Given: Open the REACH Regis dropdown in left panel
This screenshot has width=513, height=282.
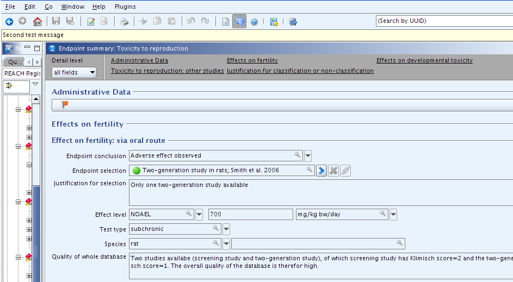Looking at the screenshot, I should pos(22,73).
